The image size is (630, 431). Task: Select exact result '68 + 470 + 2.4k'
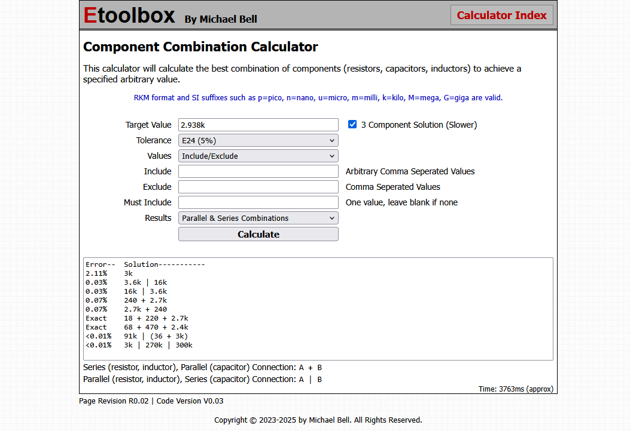point(156,327)
